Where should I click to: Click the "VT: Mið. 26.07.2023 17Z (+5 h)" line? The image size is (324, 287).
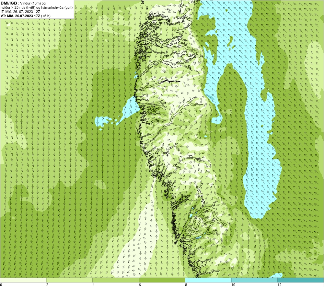[x=26, y=16]
